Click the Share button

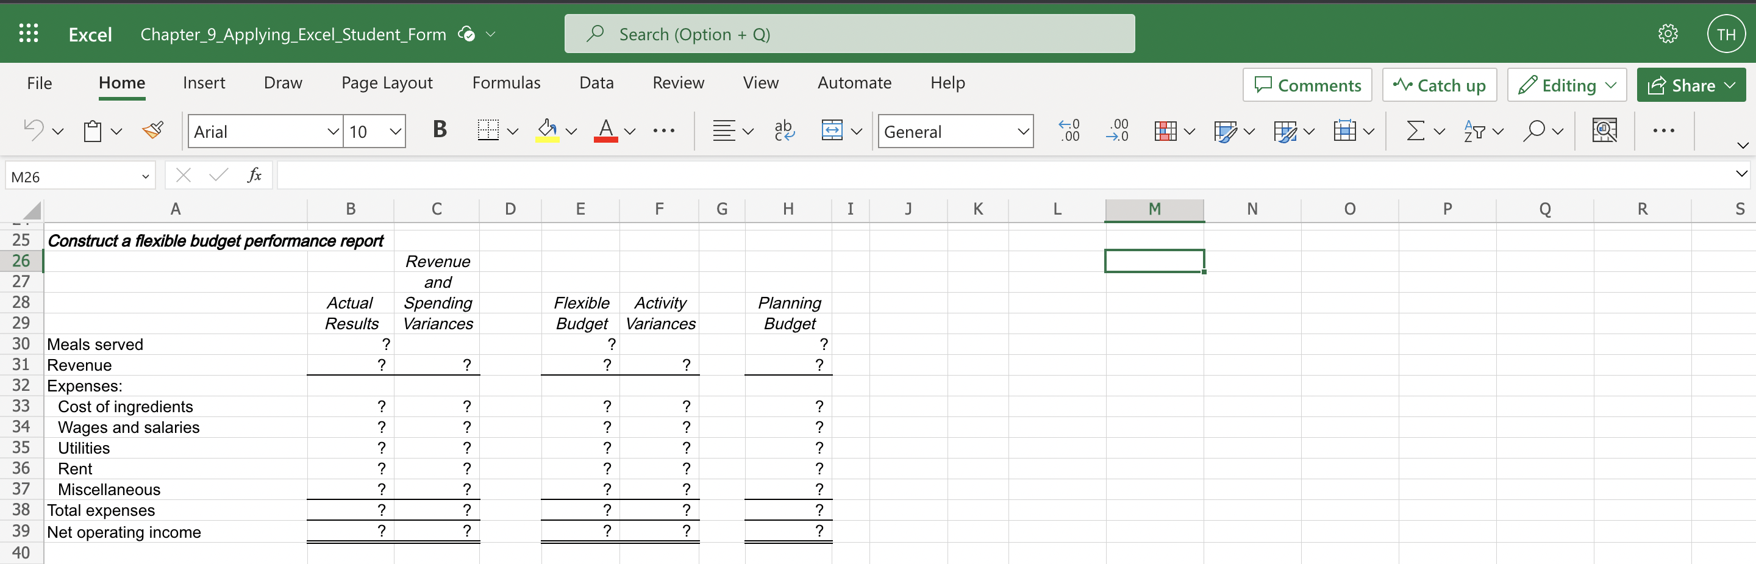pos(1691,85)
